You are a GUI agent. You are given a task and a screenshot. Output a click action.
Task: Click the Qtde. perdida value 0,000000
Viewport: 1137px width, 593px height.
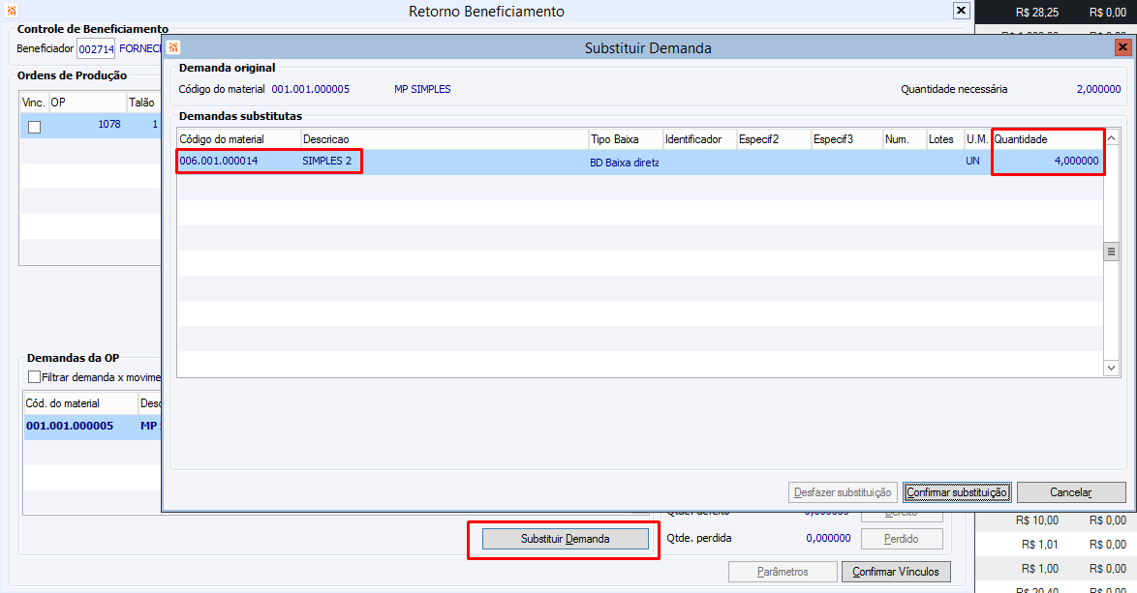[828, 538]
